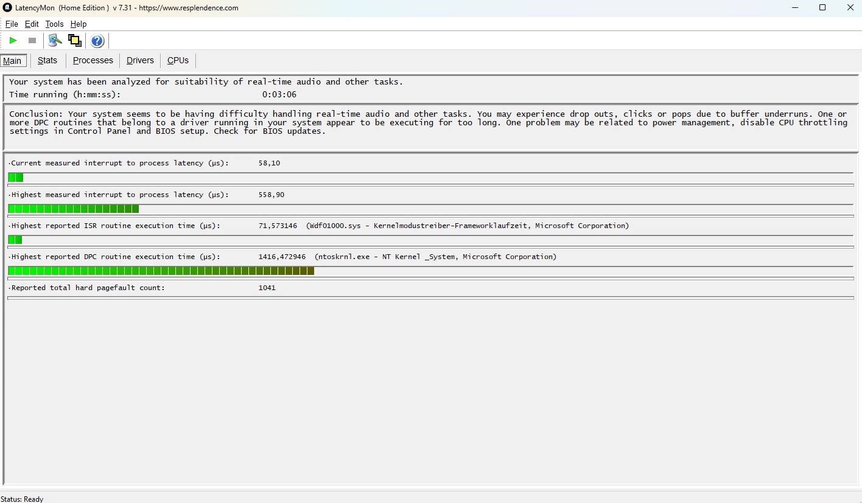Image resolution: width=862 pixels, height=503 pixels.
Task: Open the Help menu
Action: coord(79,24)
